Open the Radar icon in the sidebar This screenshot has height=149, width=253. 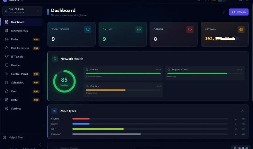(7, 39)
